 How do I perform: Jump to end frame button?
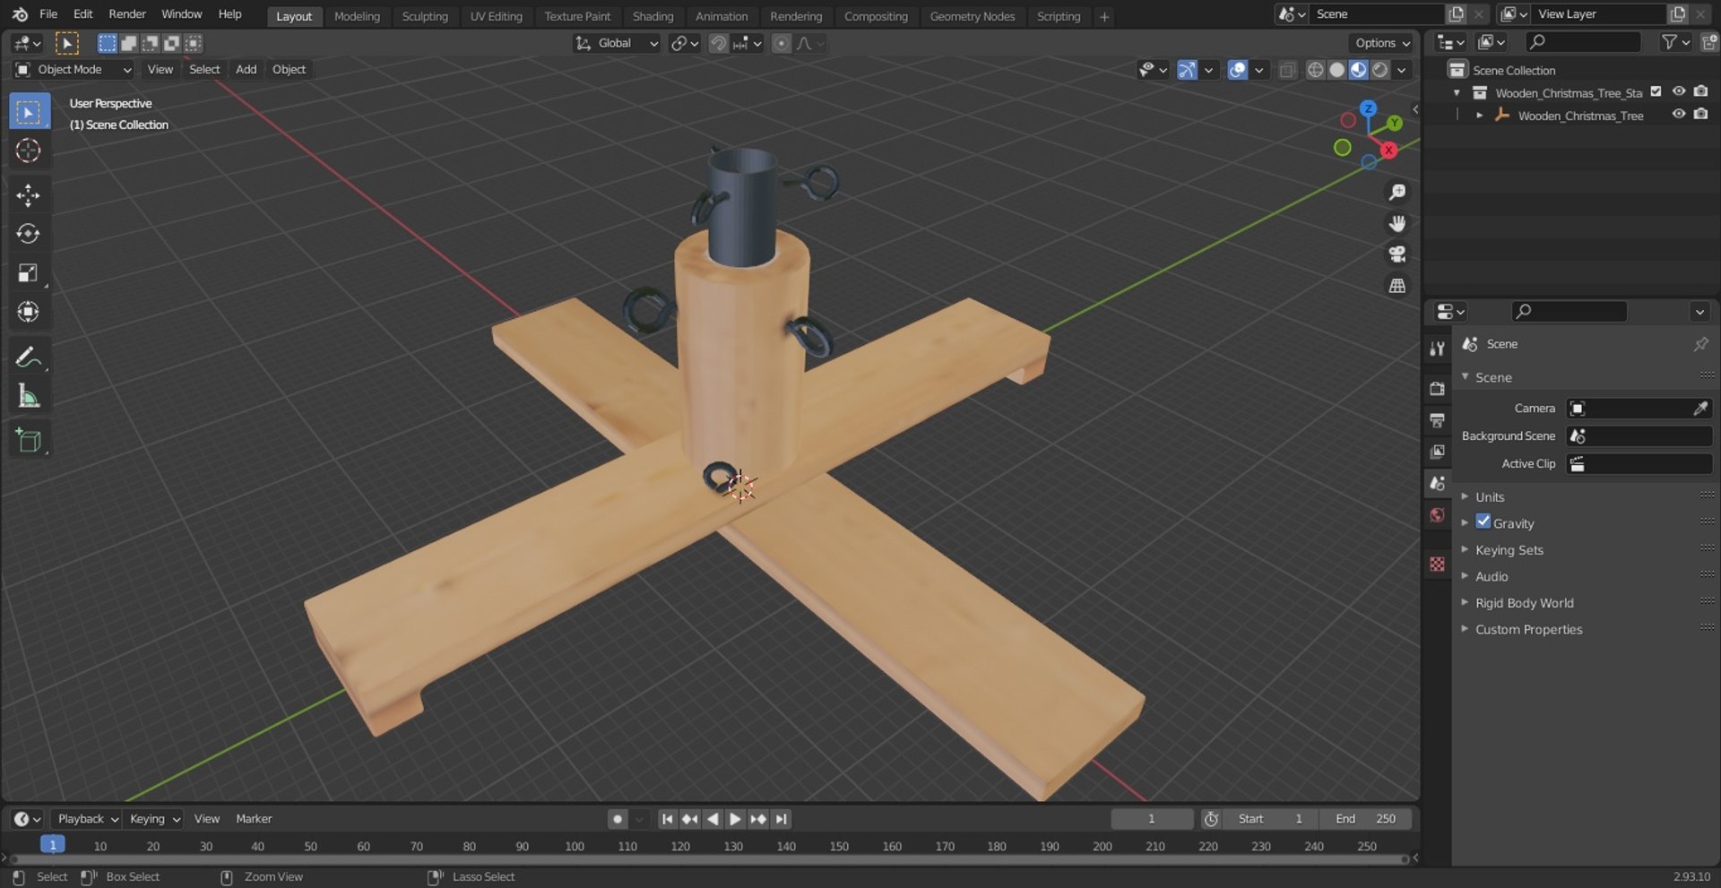[x=782, y=819]
